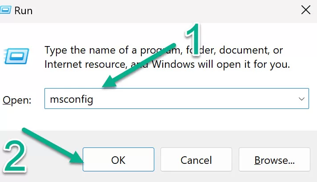Screen dimensions: 317x182
Task: Click the 'Run' title text
Action: [24, 11]
